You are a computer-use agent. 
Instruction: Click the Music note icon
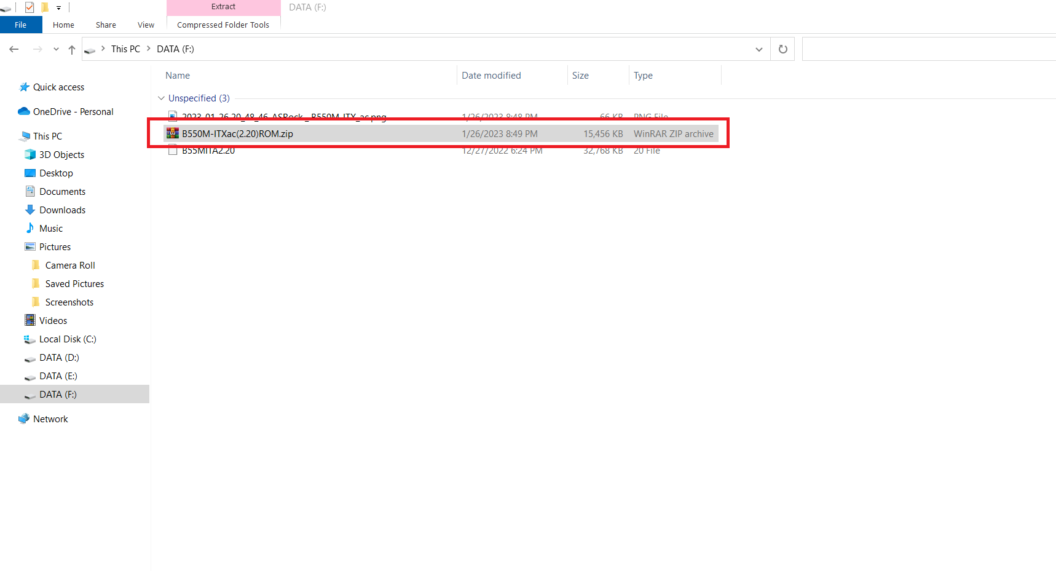(x=30, y=228)
